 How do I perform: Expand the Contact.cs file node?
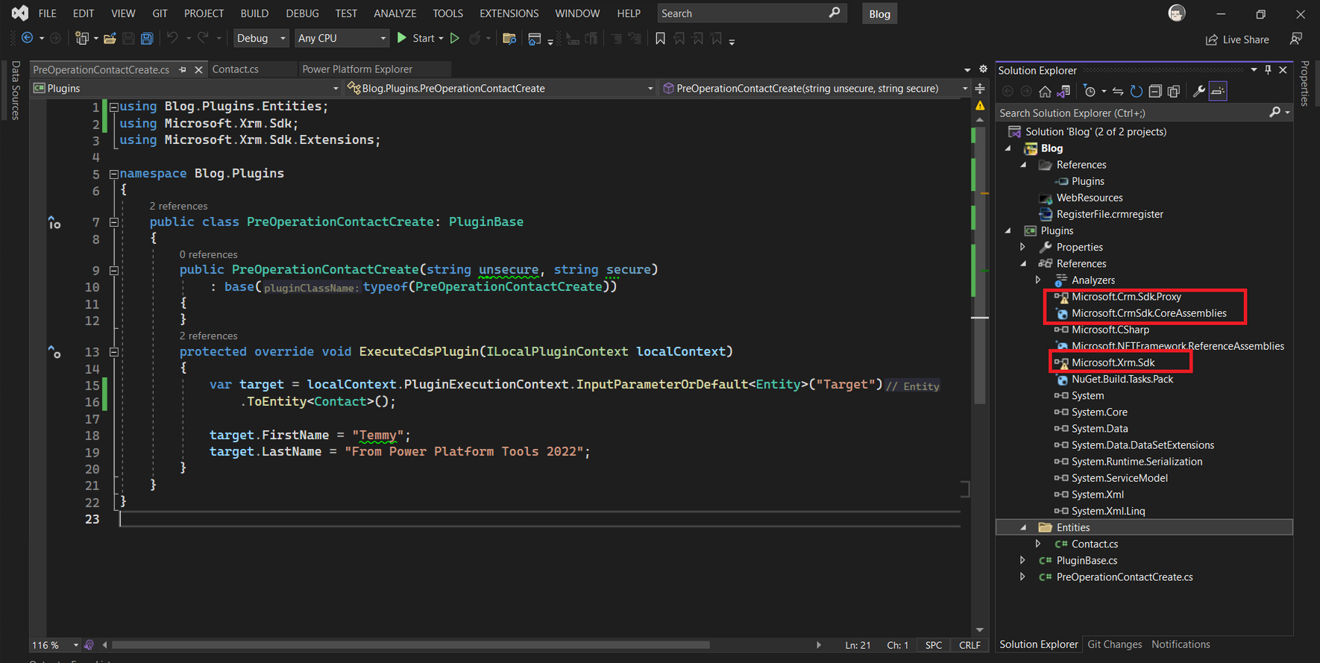pos(1038,544)
